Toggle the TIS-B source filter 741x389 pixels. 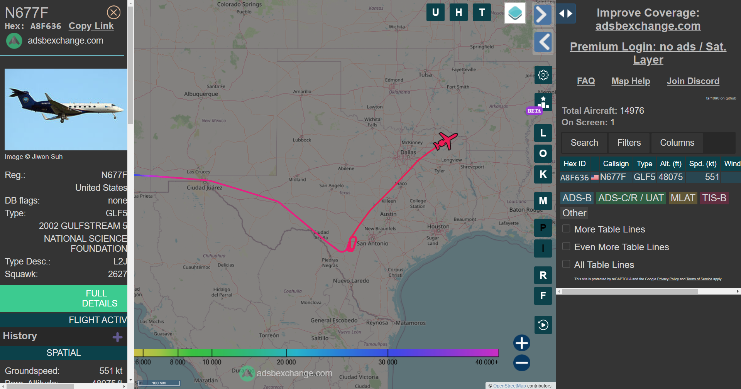pos(714,198)
